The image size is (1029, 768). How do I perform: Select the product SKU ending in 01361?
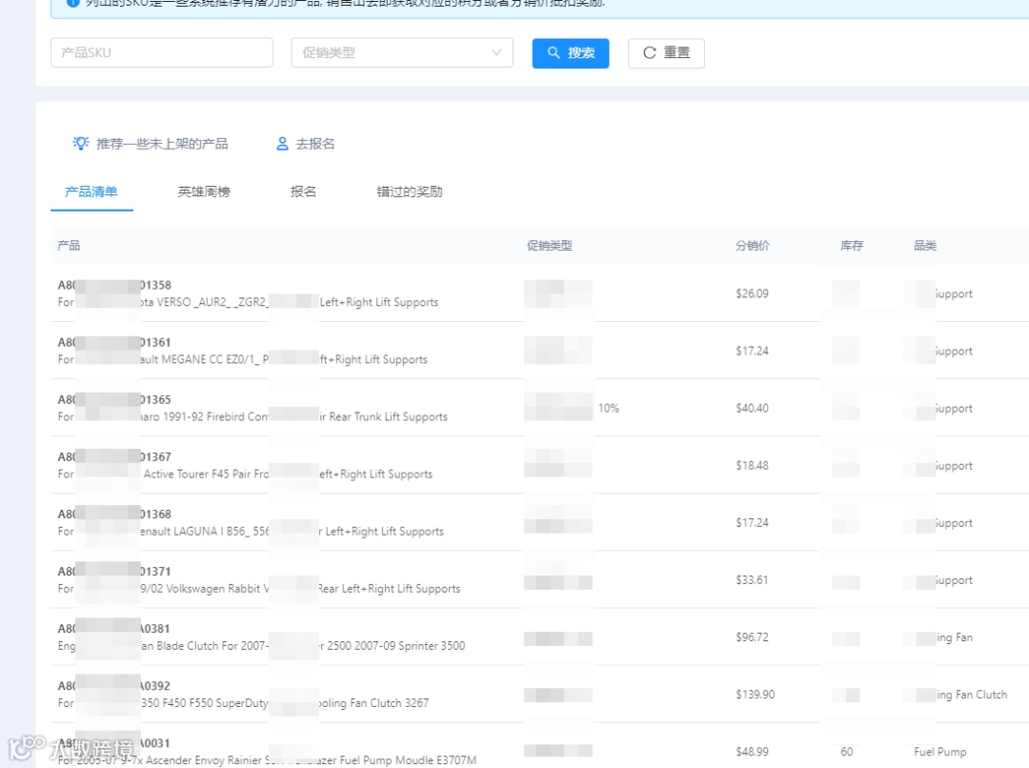[x=114, y=342]
